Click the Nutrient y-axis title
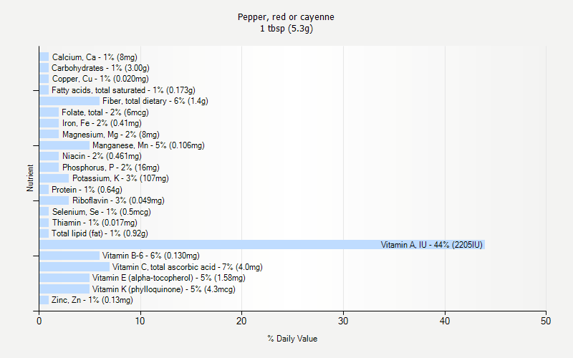 [30, 178]
